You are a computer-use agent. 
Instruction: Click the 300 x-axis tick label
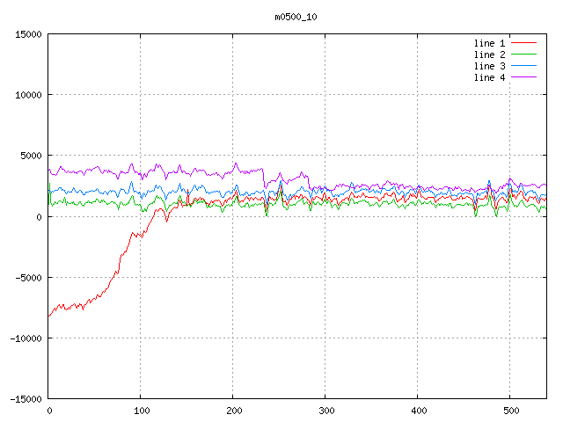pos(325,411)
